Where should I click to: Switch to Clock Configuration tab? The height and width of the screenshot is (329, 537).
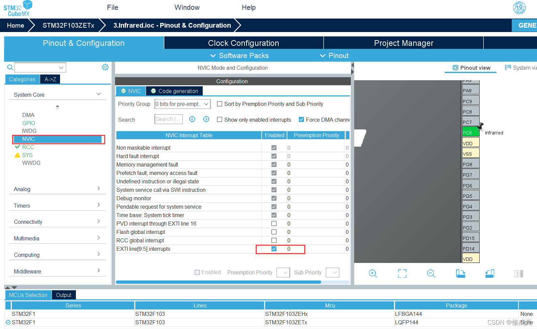[x=244, y=43]
